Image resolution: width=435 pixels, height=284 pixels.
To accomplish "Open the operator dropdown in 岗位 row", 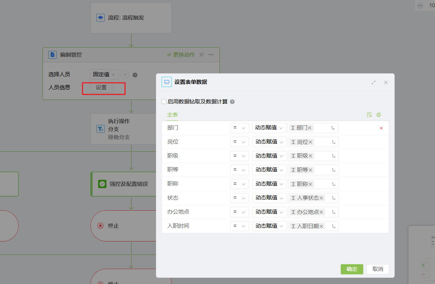I will [239, 142].
